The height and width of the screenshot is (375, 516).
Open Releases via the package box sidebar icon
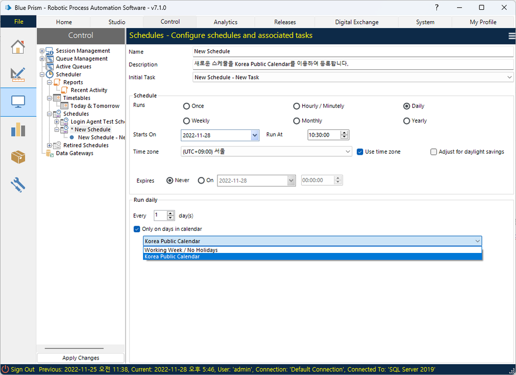click(x=18, y=157)
